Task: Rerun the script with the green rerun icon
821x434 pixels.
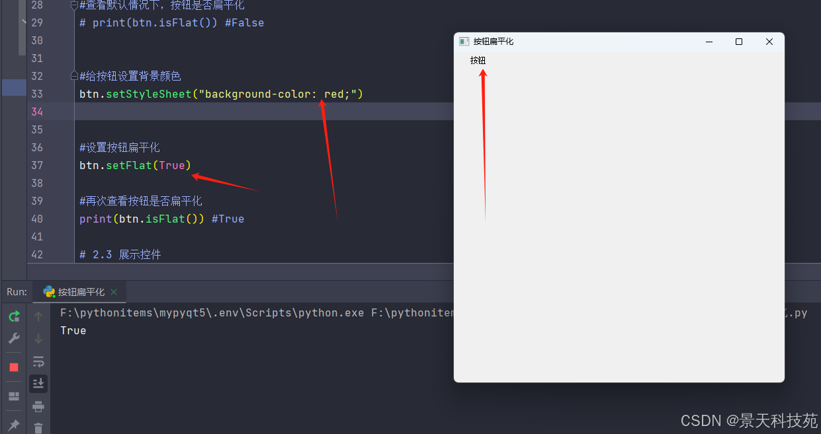Action: click(14, 316)
